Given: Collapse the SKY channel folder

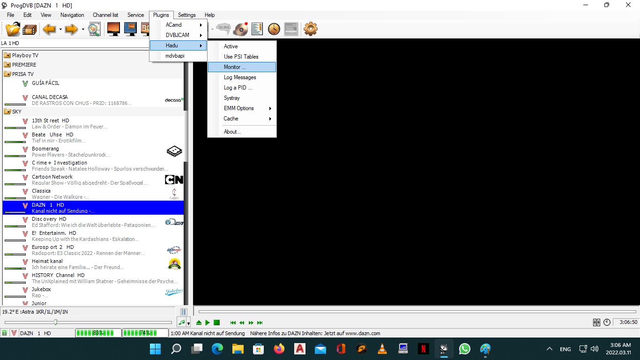Looking at the screenshot, I should click(x=7, y=112).
